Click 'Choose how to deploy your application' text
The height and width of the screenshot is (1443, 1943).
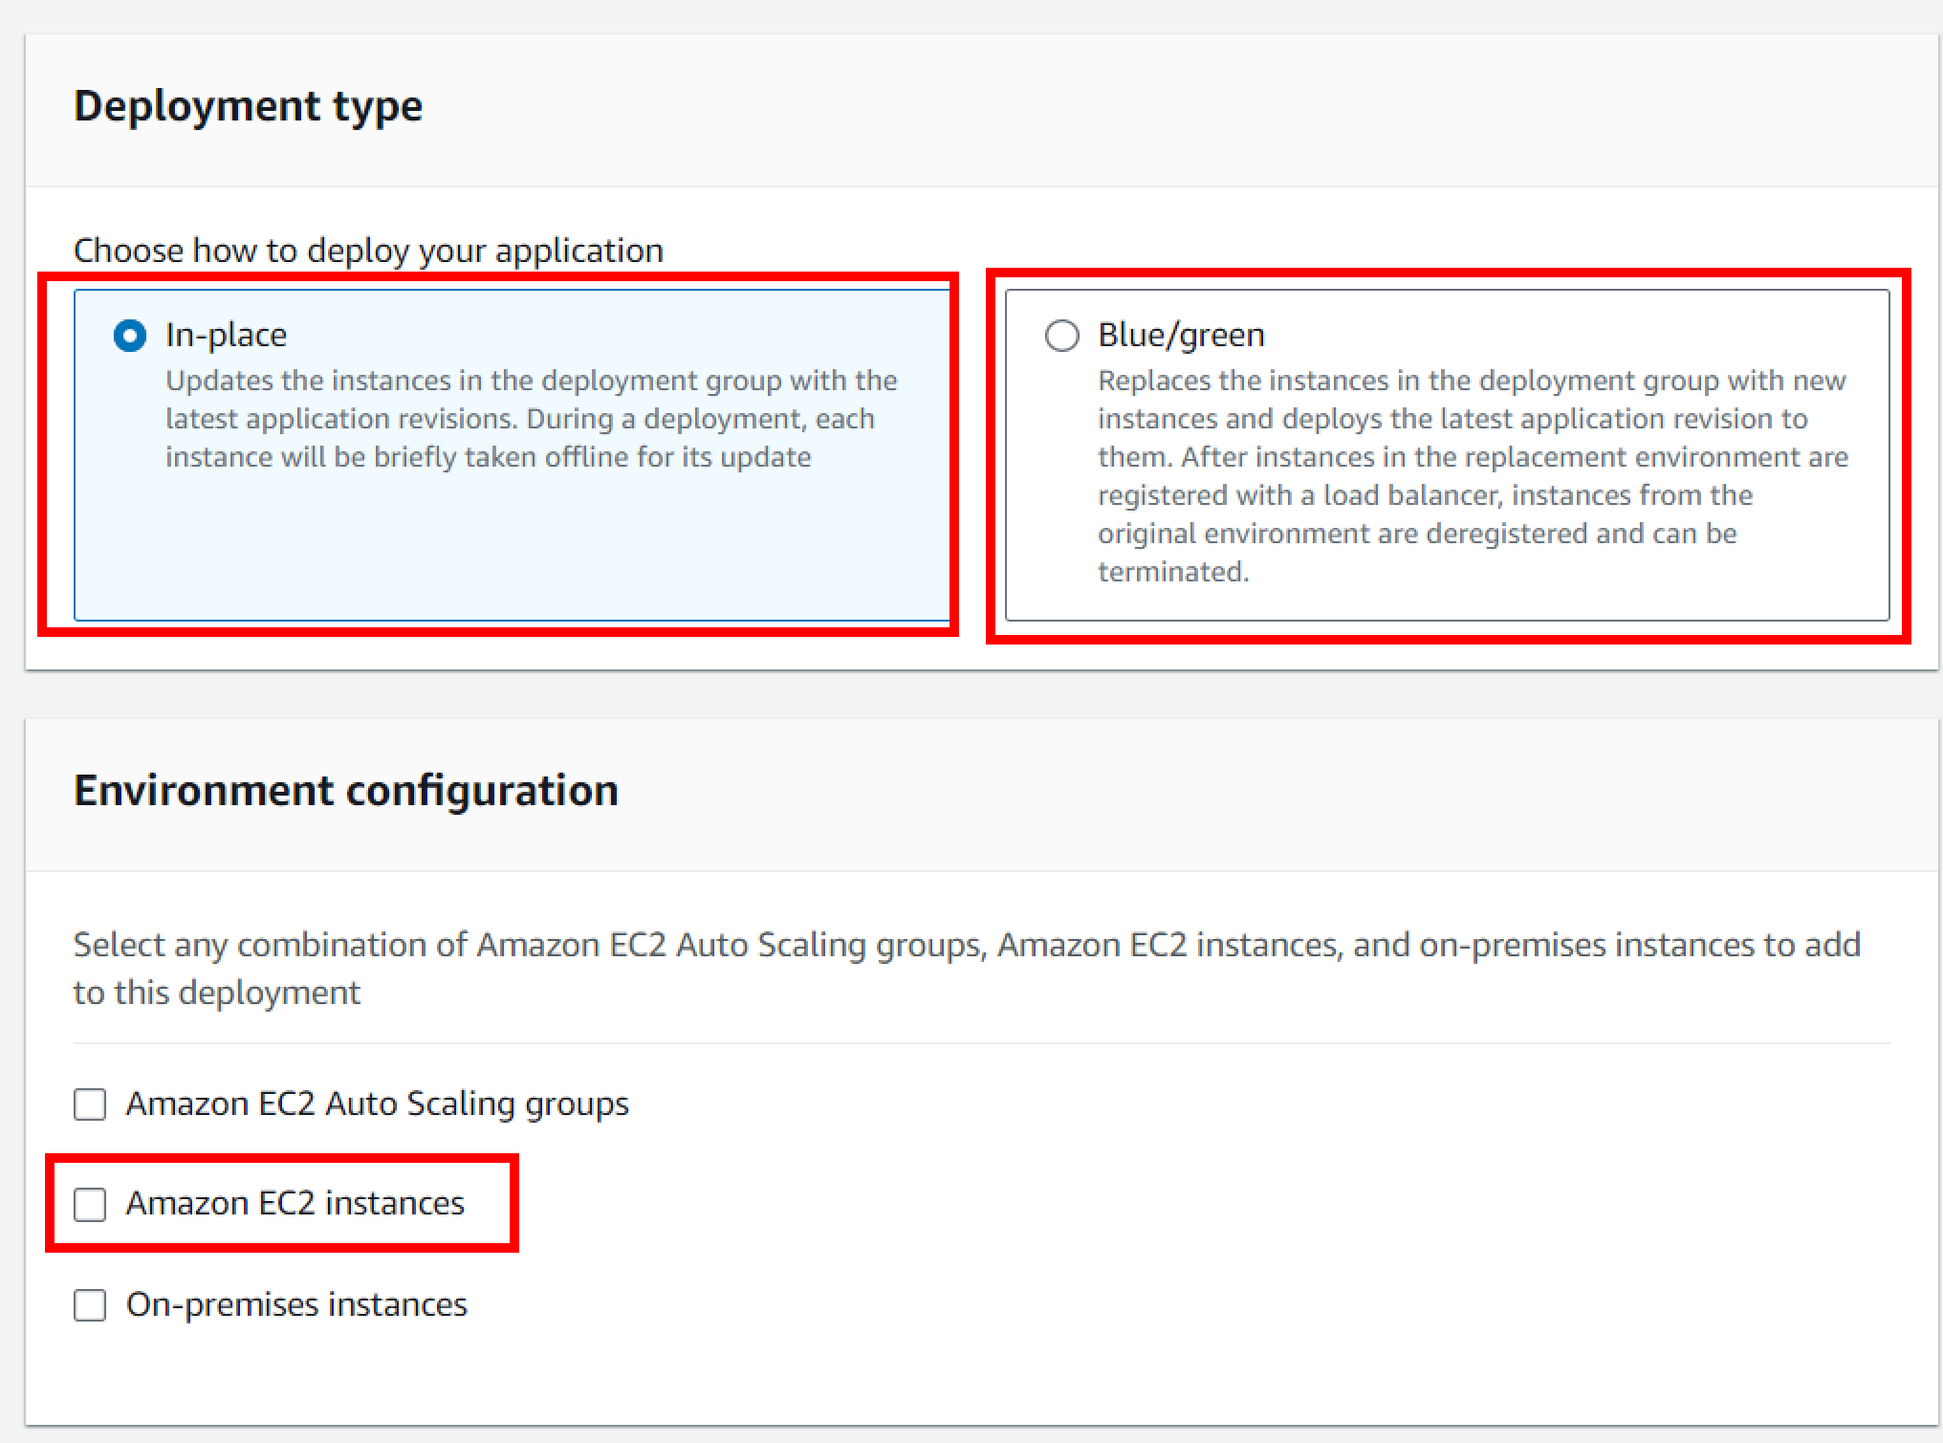pos(368,251)
